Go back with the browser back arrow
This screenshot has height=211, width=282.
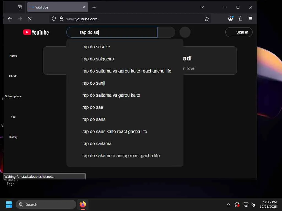(10, 19)
